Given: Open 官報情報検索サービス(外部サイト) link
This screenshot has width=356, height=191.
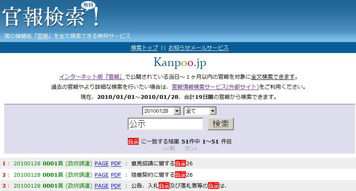Looking at the screenshot, I should point(215,87).
